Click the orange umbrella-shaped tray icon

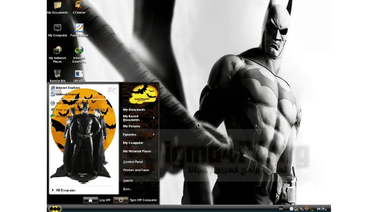coord(306,208)
